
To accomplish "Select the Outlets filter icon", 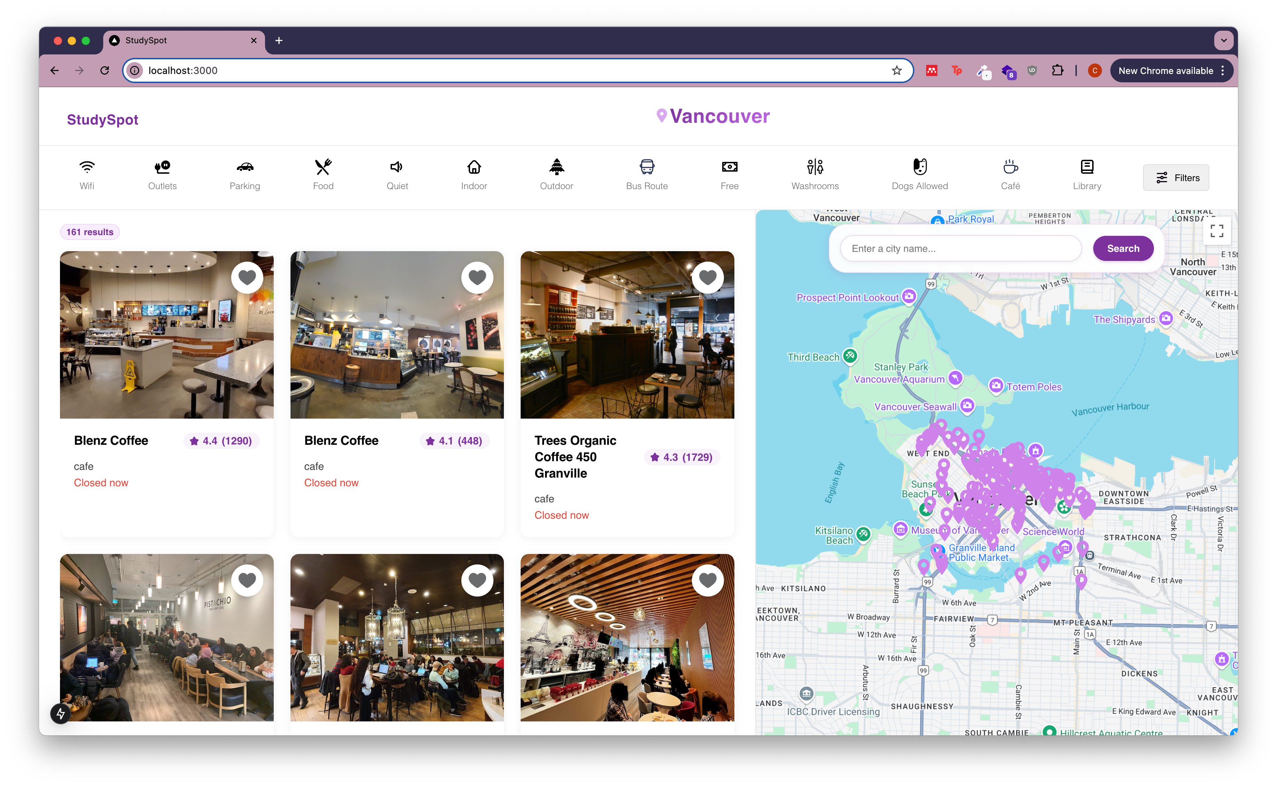I will [x=162, y=167].
